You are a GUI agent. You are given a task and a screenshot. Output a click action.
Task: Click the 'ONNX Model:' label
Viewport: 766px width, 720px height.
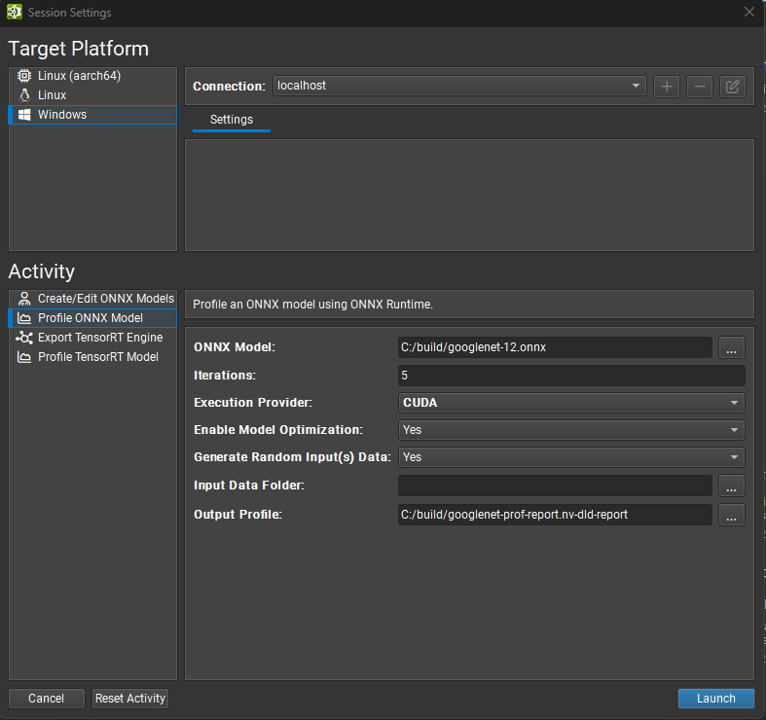[x=235, y=347]
